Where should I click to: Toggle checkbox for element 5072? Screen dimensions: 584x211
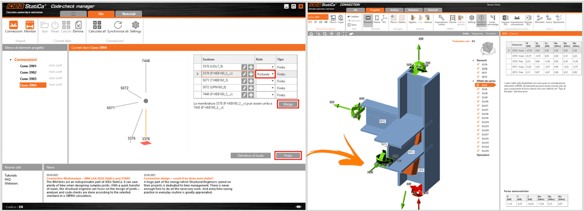click(478, 77)
